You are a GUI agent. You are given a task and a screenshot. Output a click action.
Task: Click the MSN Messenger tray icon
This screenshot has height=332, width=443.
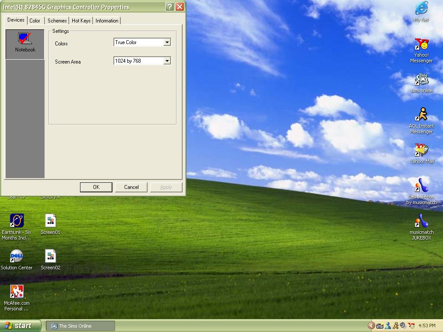[x=388, y=326]
